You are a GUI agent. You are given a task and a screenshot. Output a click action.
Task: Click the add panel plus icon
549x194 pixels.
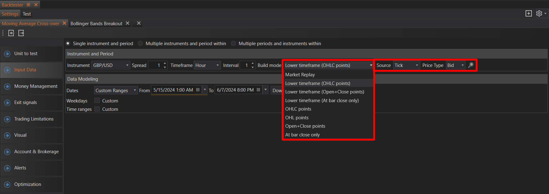pos(528,13)
